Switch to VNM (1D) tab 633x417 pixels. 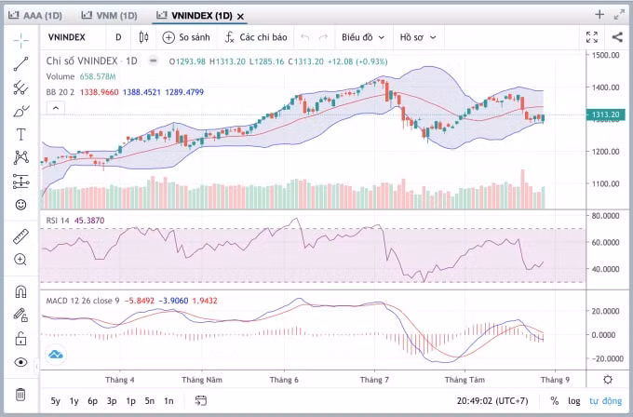click(x=110, y=16)
